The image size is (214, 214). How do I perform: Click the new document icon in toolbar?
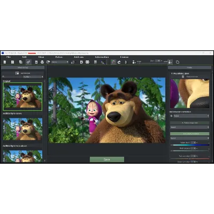coord(5,62)
